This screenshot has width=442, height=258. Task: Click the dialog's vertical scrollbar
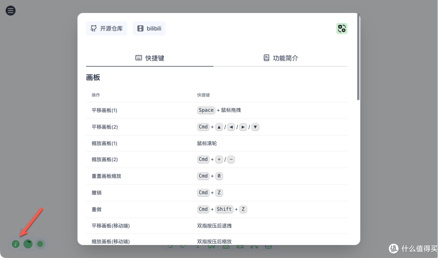click(358, 57)
